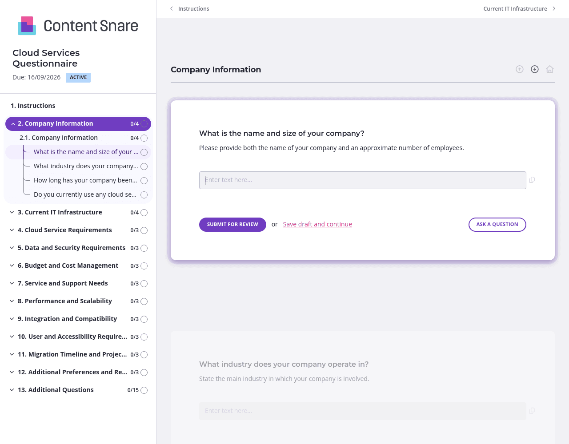
Task: Select 'What is the name and size' item
Action: click(x=86, y=152)
